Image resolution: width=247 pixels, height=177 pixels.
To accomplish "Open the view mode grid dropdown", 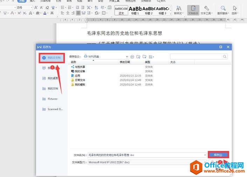I will (x=151, y=57).
